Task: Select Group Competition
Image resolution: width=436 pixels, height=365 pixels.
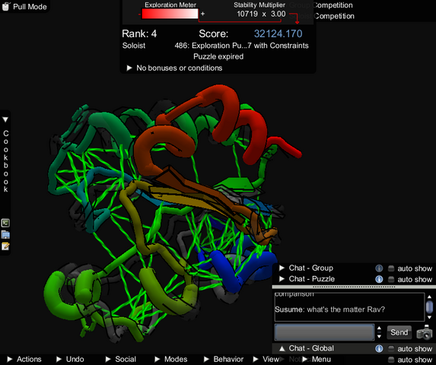Action: (321, 5)
